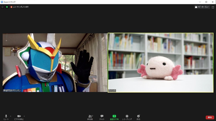Screen dimensions: 216x121
Task: Mute the microphone
Action: pos(6,117)
